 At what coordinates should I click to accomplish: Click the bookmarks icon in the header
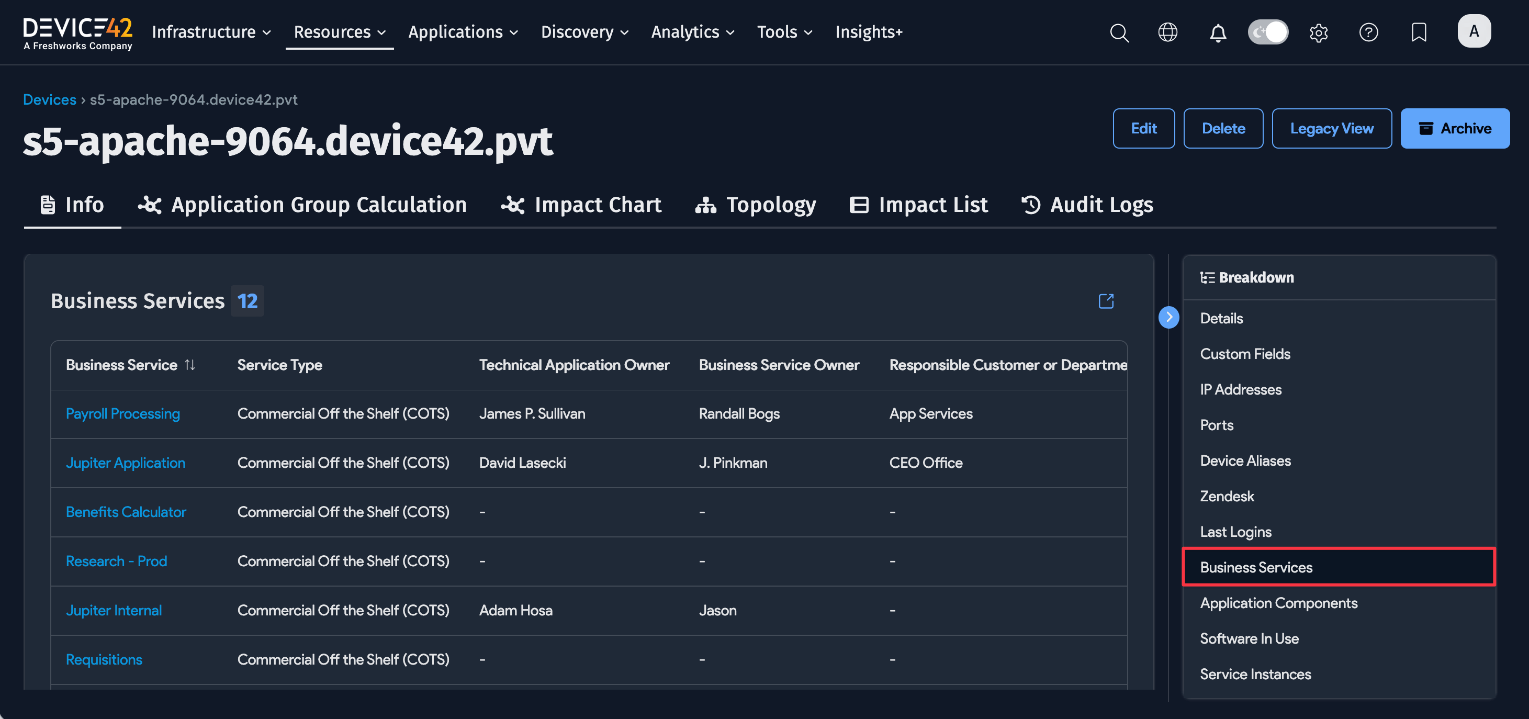(1419, 32)
